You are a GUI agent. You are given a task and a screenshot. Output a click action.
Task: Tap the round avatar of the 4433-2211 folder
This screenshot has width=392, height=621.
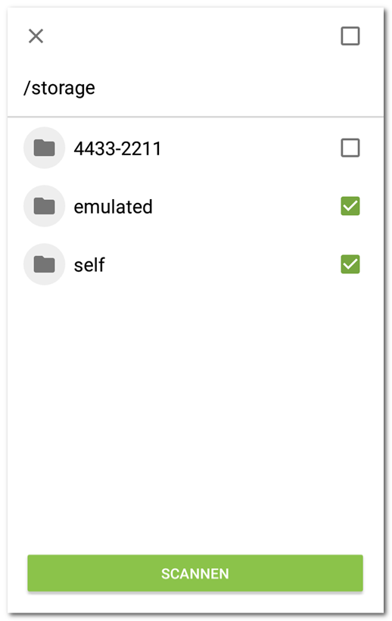coord(45,148)
